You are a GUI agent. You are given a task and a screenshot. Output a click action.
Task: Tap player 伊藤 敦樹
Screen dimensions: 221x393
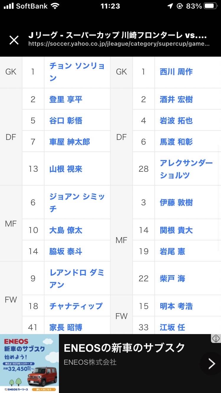pos(176,202)
